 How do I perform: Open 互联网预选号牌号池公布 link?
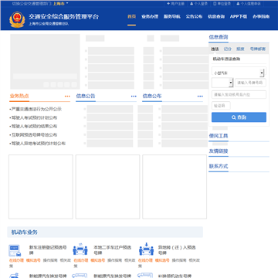click(x=33, y=134)
